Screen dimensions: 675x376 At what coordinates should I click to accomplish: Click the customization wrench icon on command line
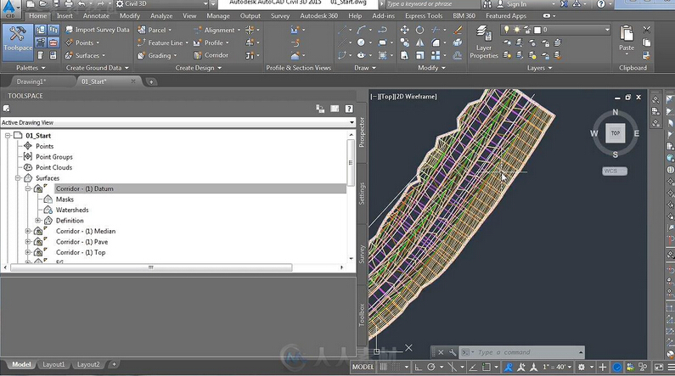(453, 352)
